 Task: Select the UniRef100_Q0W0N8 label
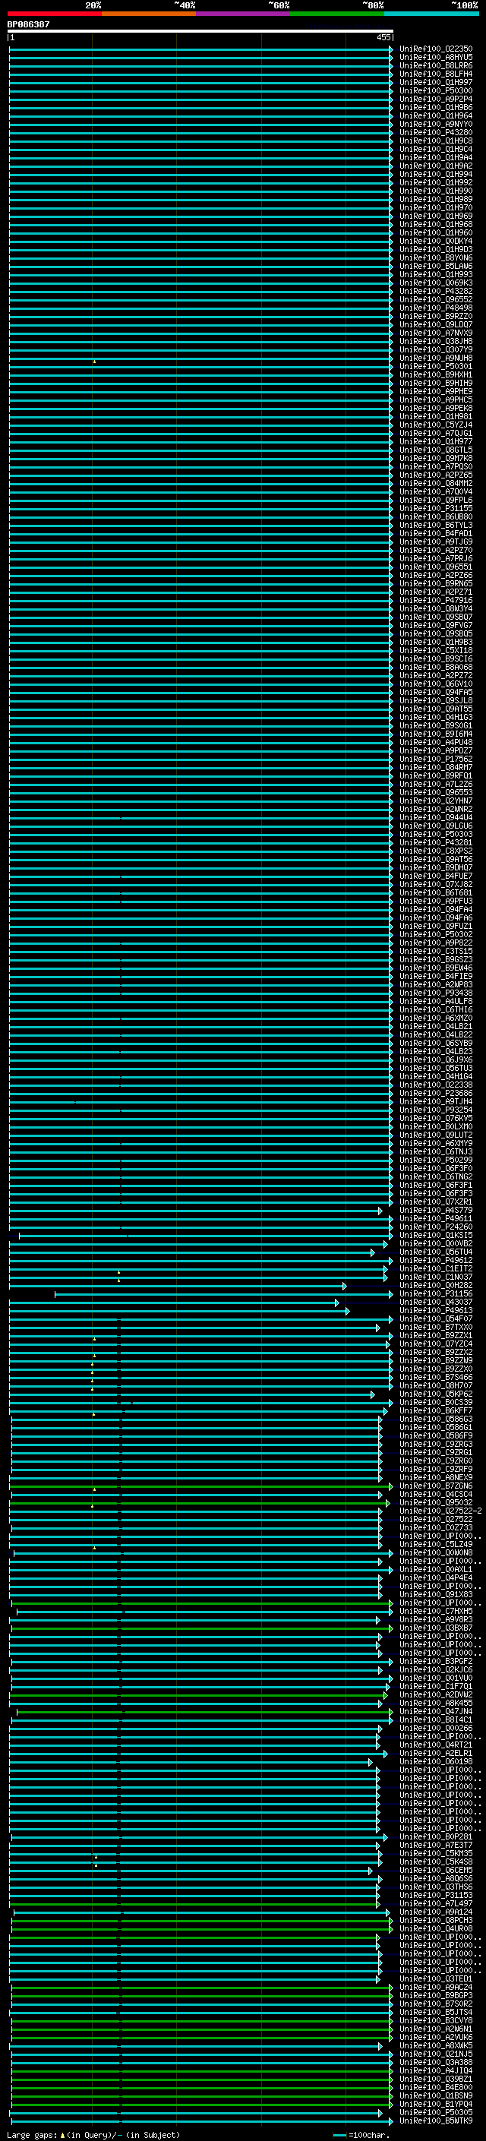click(436, 1552)
